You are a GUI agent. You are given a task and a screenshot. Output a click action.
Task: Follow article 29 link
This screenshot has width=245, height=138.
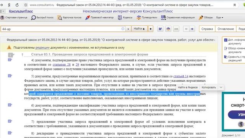77,65
